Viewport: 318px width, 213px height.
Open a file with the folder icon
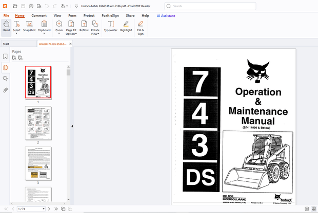[15, 6]
